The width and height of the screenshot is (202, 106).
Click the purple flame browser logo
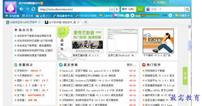(10, 7)
